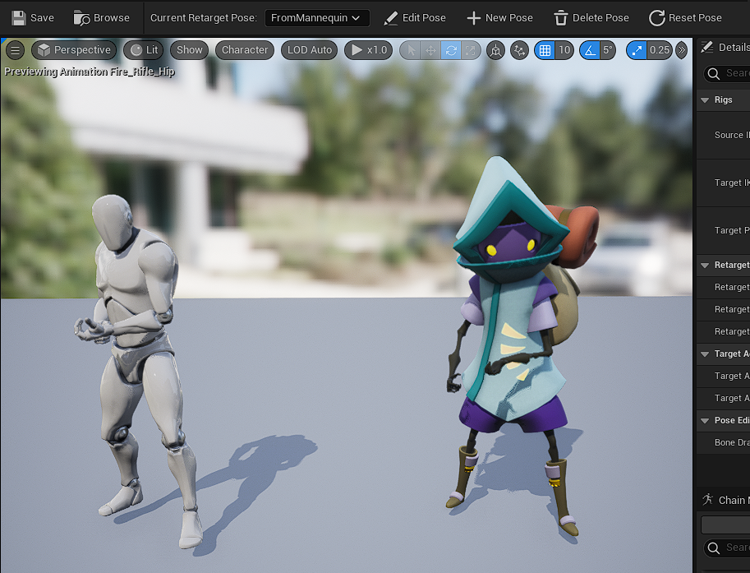Select the Translate mode tool
Viewport: 750px width, 573px height.
click(430, 50)
